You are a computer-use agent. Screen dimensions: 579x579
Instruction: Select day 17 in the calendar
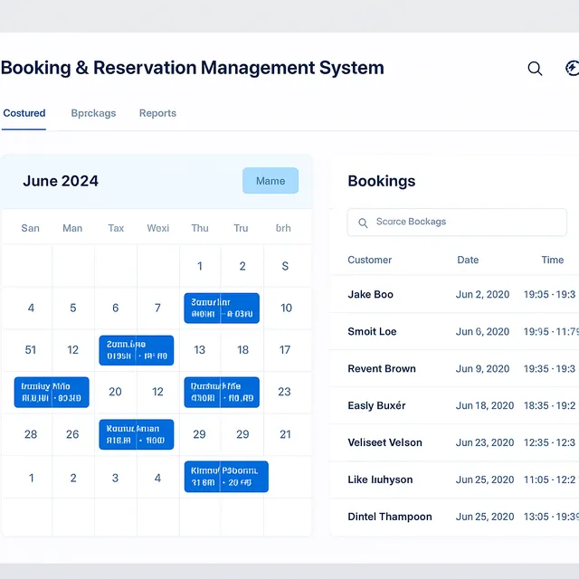285,350
